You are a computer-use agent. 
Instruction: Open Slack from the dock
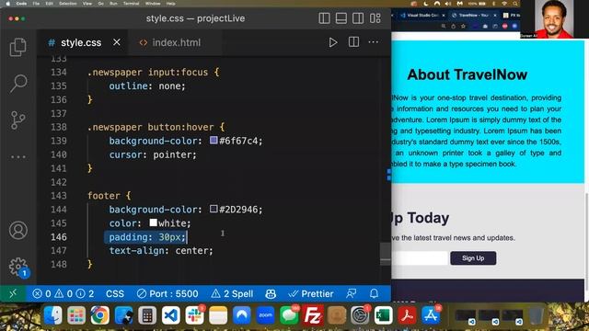(x=194, y=315)
